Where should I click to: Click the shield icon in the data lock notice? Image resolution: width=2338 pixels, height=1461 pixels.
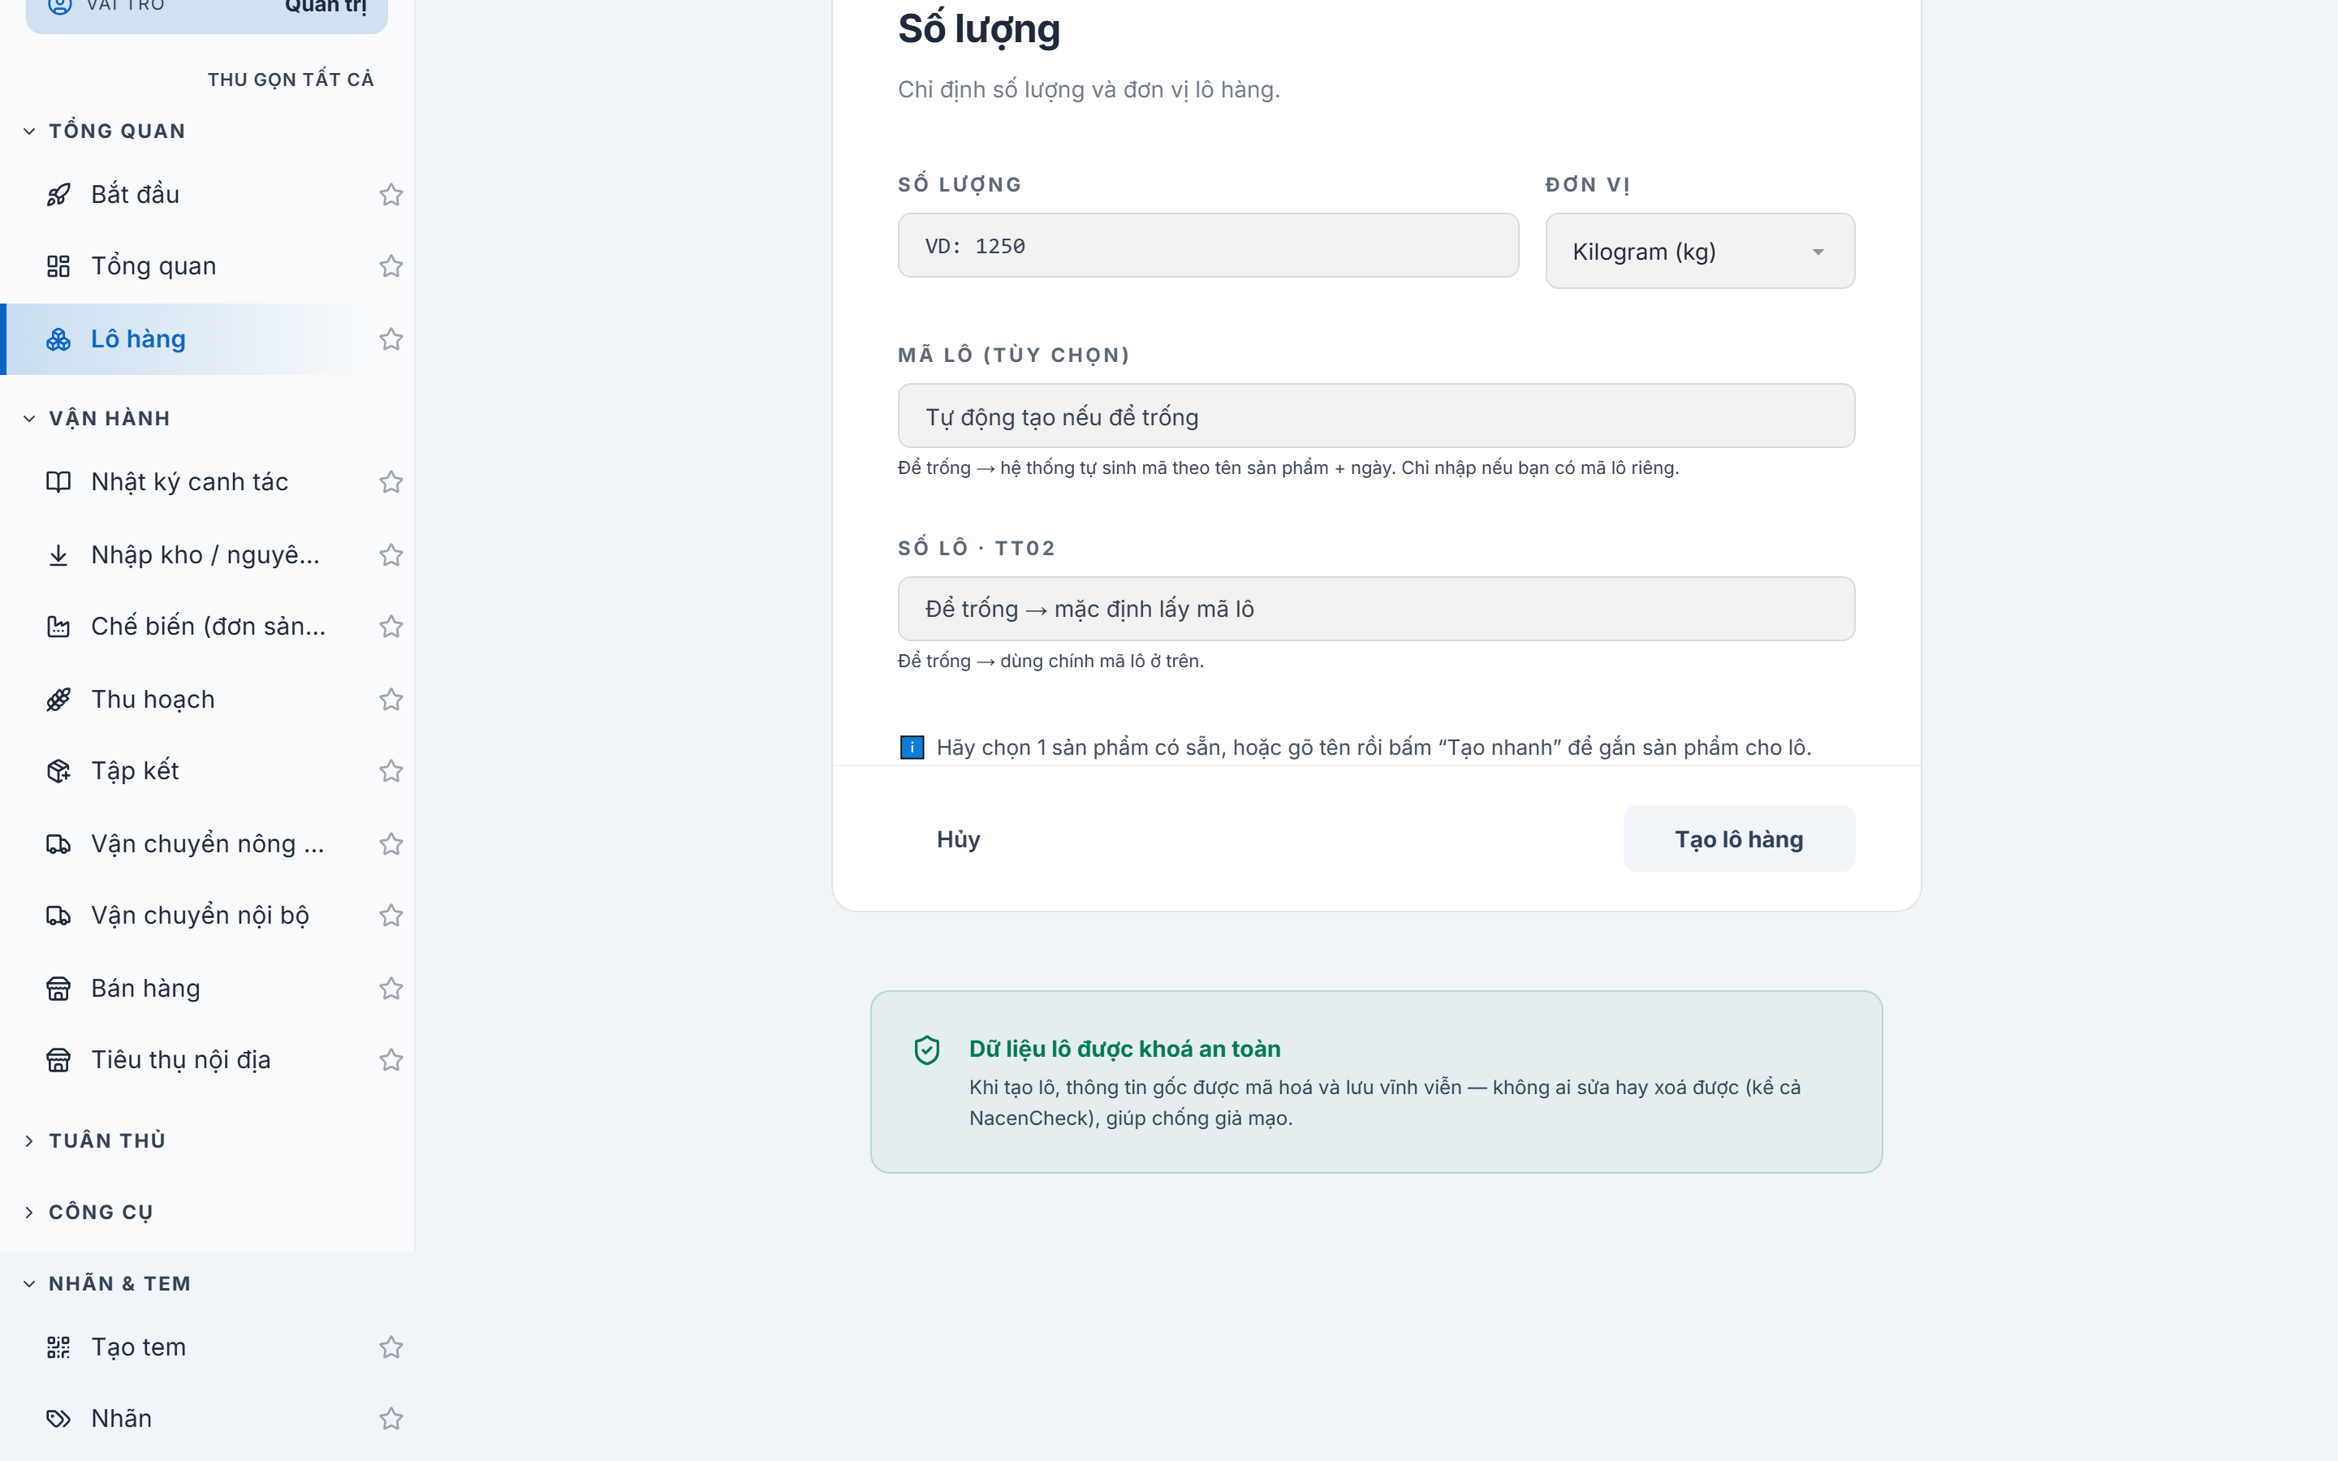click(926, 1049)
